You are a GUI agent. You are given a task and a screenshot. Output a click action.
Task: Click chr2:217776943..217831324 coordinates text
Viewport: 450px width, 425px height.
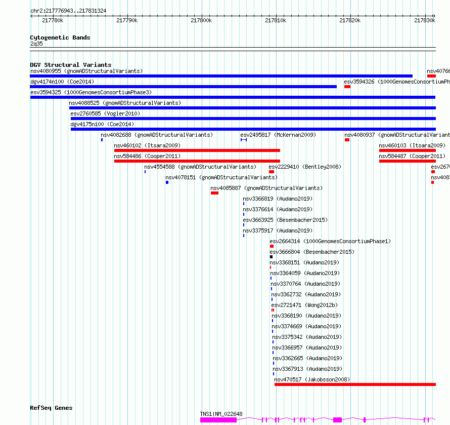68,11
